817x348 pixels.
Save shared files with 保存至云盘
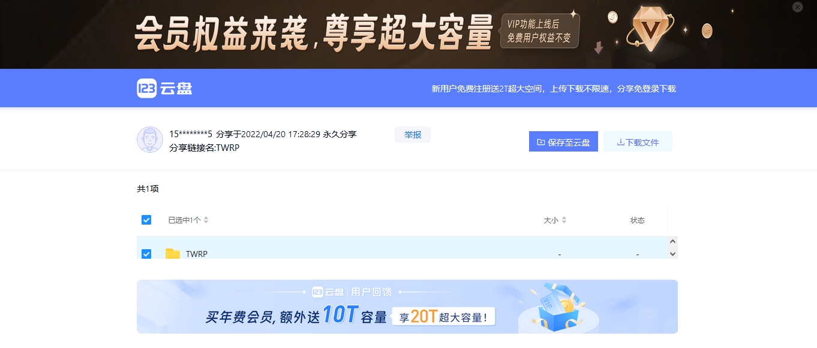[x=563, y=141]
